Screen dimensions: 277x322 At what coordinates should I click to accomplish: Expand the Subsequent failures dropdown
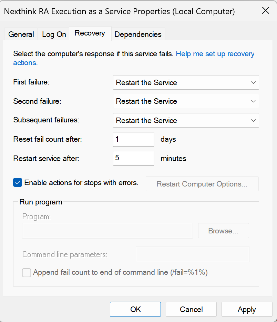point(186,121)
